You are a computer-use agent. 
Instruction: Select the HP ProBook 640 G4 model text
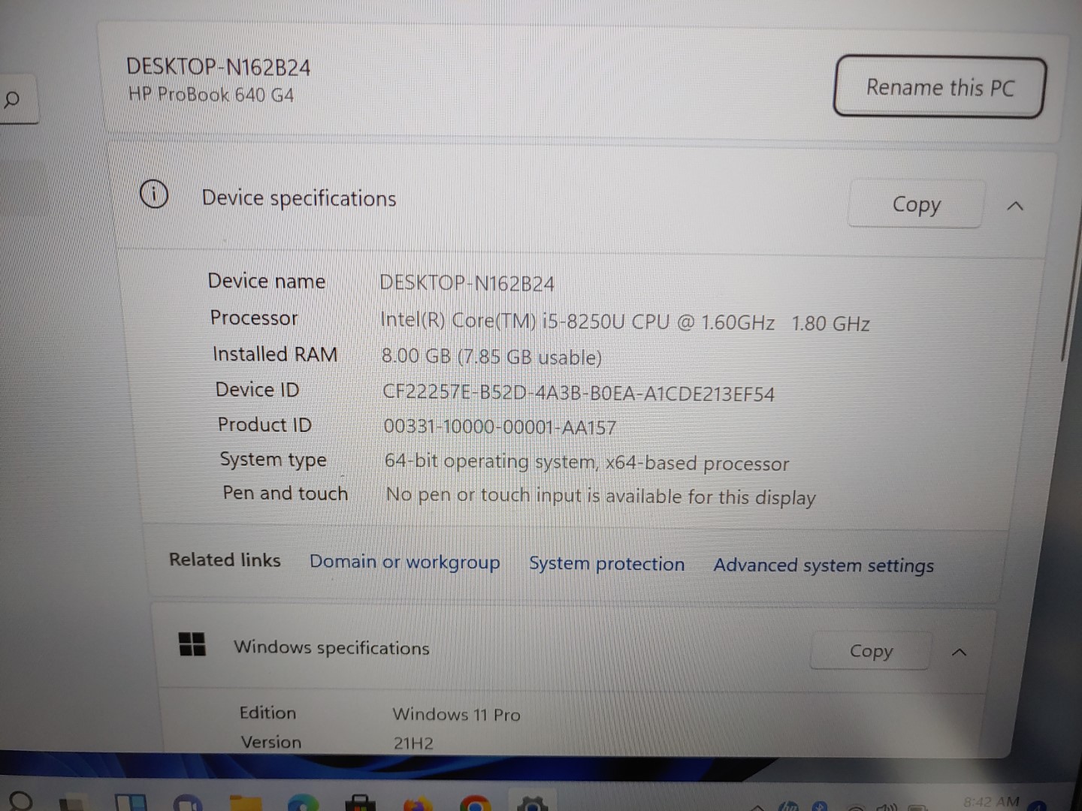(210, 95)
